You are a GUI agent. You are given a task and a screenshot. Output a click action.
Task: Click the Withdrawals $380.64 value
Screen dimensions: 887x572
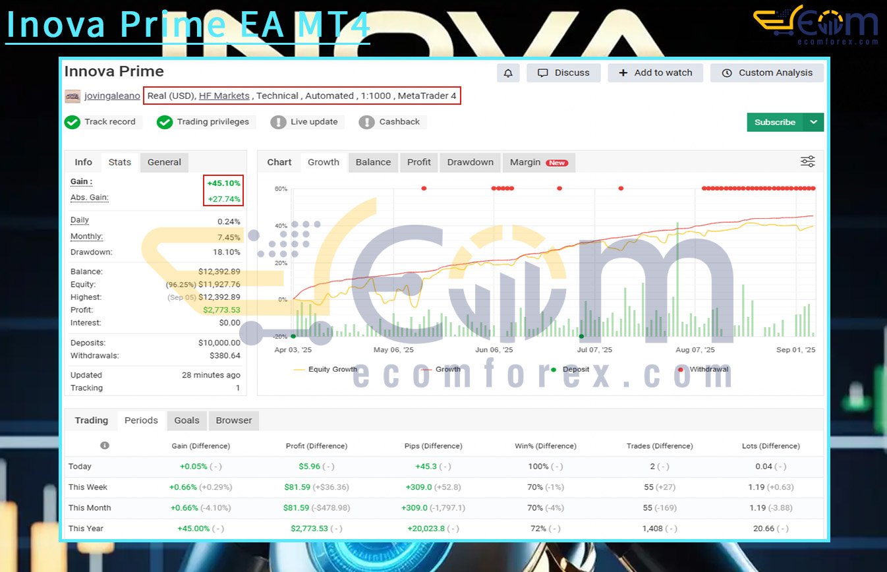point(225,356)
